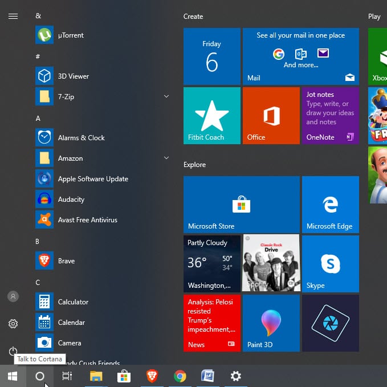Image resolution: width=387 pixels, height=387 pixels.
Task: Expand the 7-Zip folder chevron
Action: [166, 96]
